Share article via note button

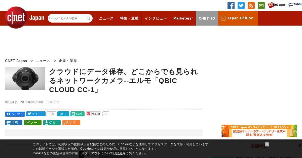pos(78,114)
